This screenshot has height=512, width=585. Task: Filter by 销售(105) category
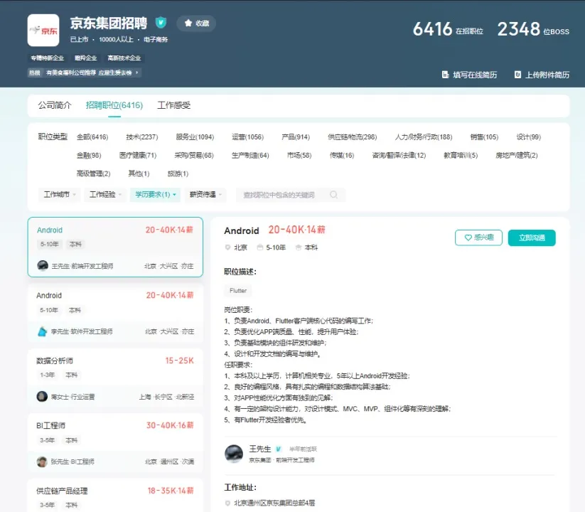pos(484,137)
